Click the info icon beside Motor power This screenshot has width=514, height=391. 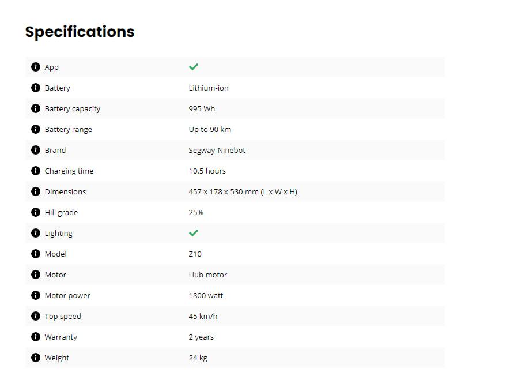(35, 295)
